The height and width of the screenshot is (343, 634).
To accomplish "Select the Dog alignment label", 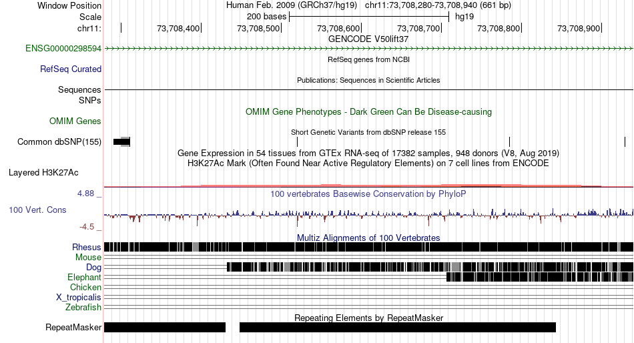I will 93,268.
